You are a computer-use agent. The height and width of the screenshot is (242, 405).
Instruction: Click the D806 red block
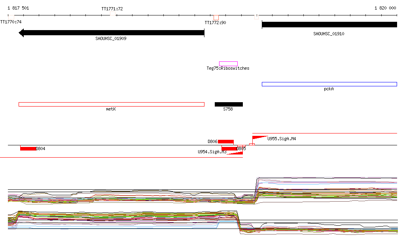[x=226, y=141]
